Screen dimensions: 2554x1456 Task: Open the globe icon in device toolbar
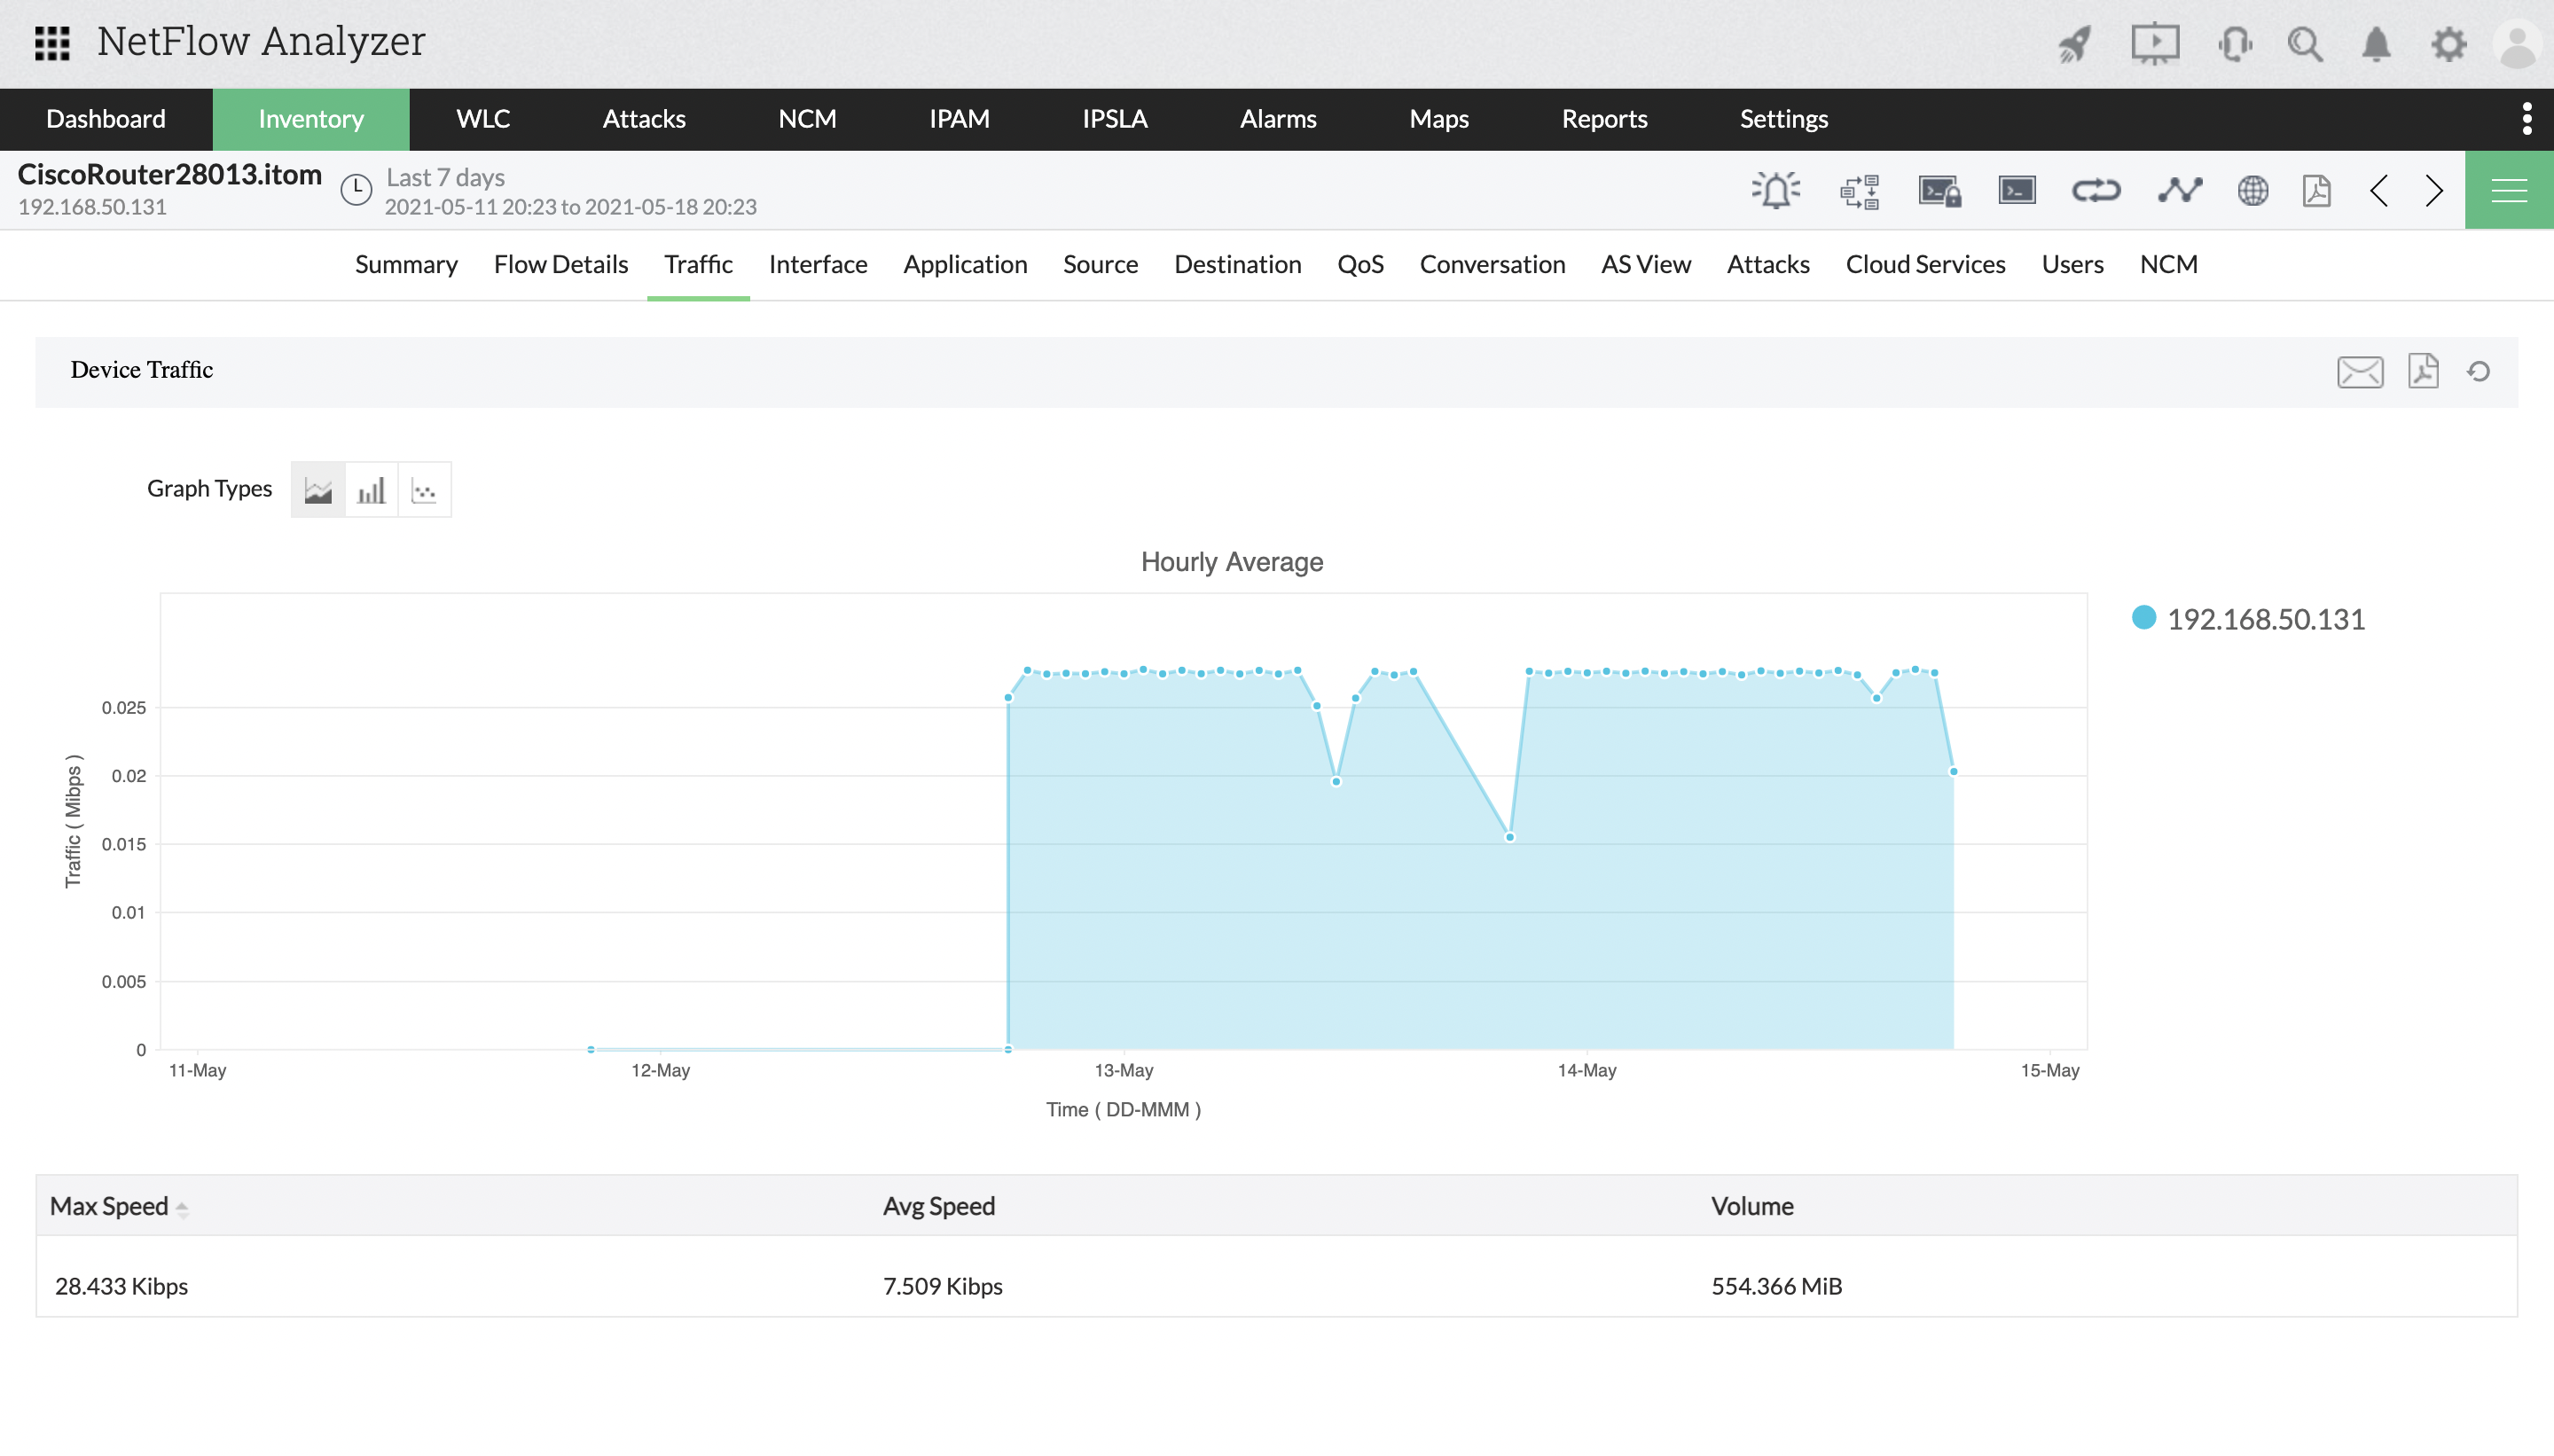click(x=2253, y=190)
